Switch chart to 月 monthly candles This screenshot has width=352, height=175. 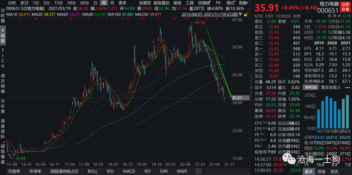pyautogui.click(x=112, y=3)
